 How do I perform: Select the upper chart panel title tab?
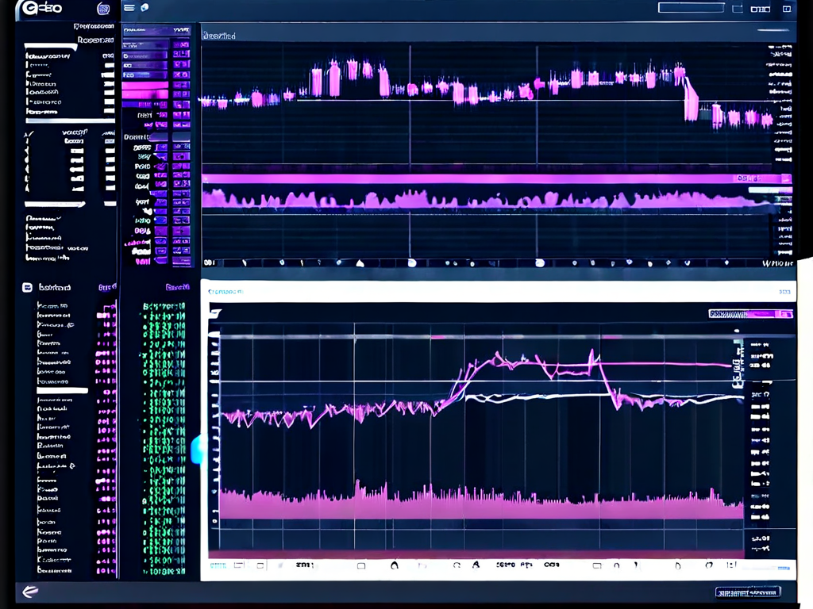tap(218, 36)
